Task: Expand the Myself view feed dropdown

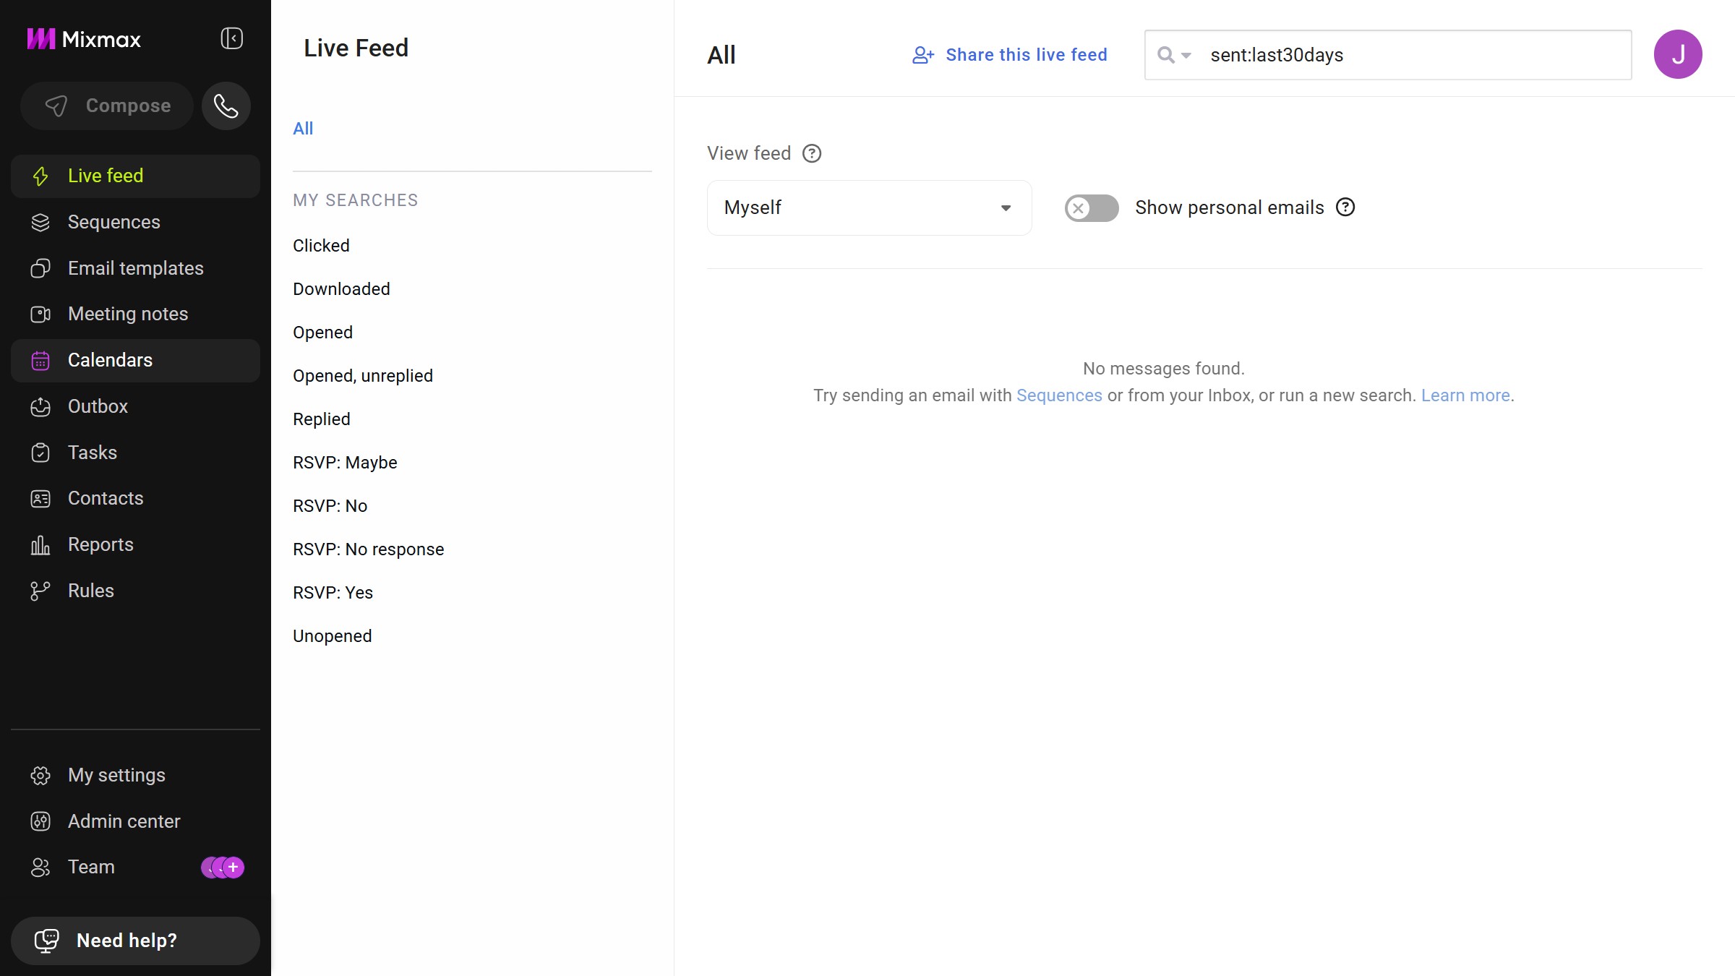Action: 869,207
